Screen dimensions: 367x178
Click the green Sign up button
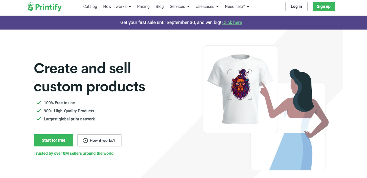pyautogui.click(x=324, y=7)
